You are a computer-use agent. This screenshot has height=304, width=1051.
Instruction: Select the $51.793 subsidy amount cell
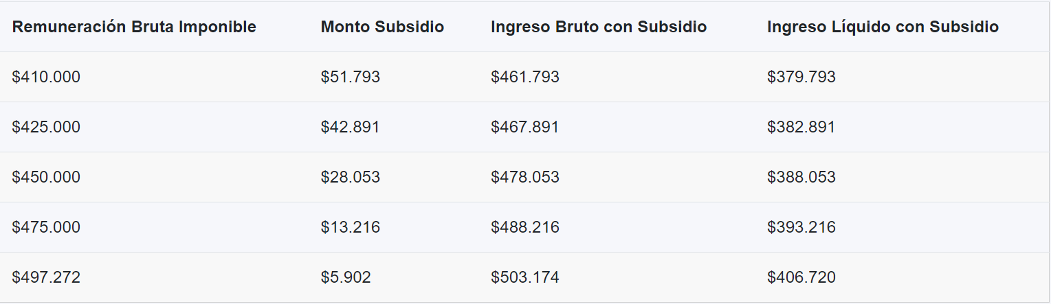point(351,77)
